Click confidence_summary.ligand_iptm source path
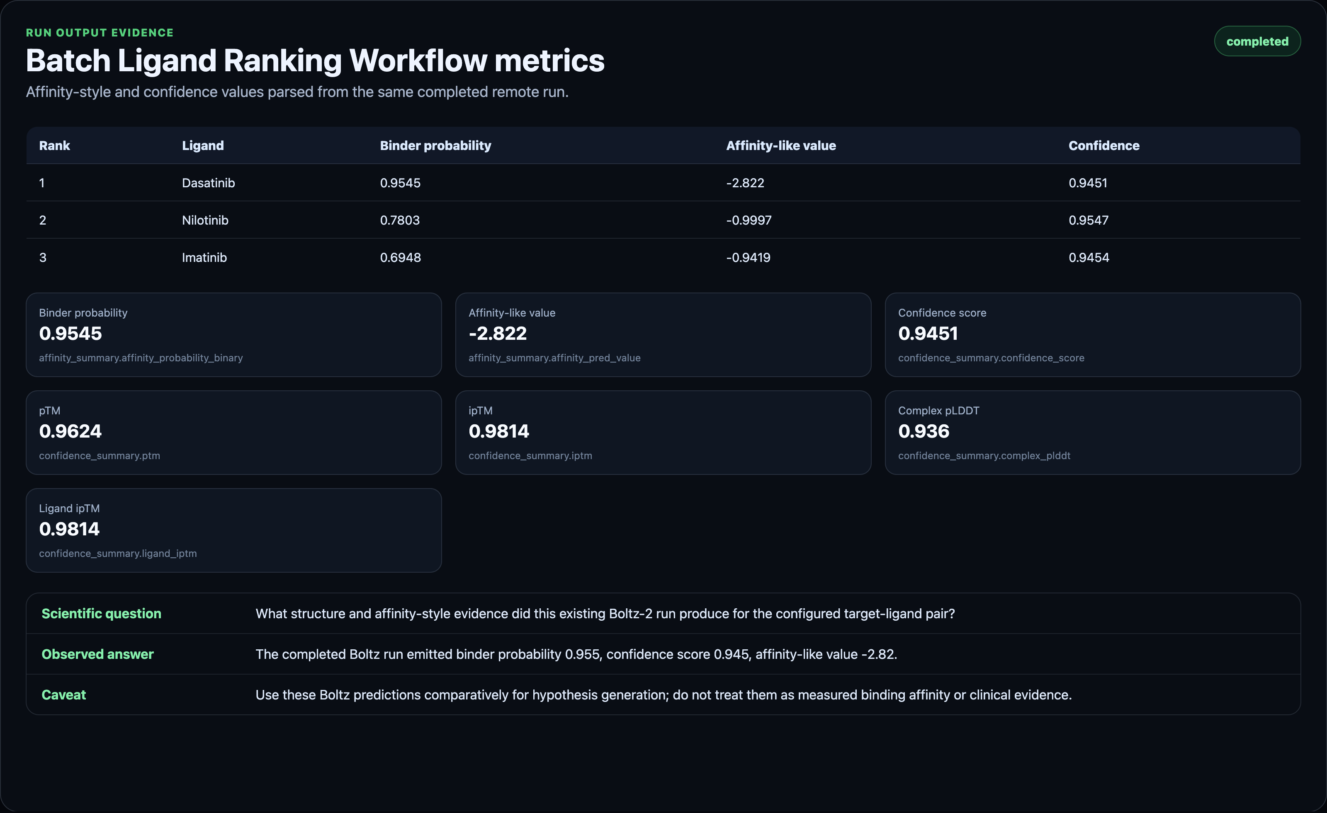This screenshot has height=813, width=1327. tap(117, 554)
